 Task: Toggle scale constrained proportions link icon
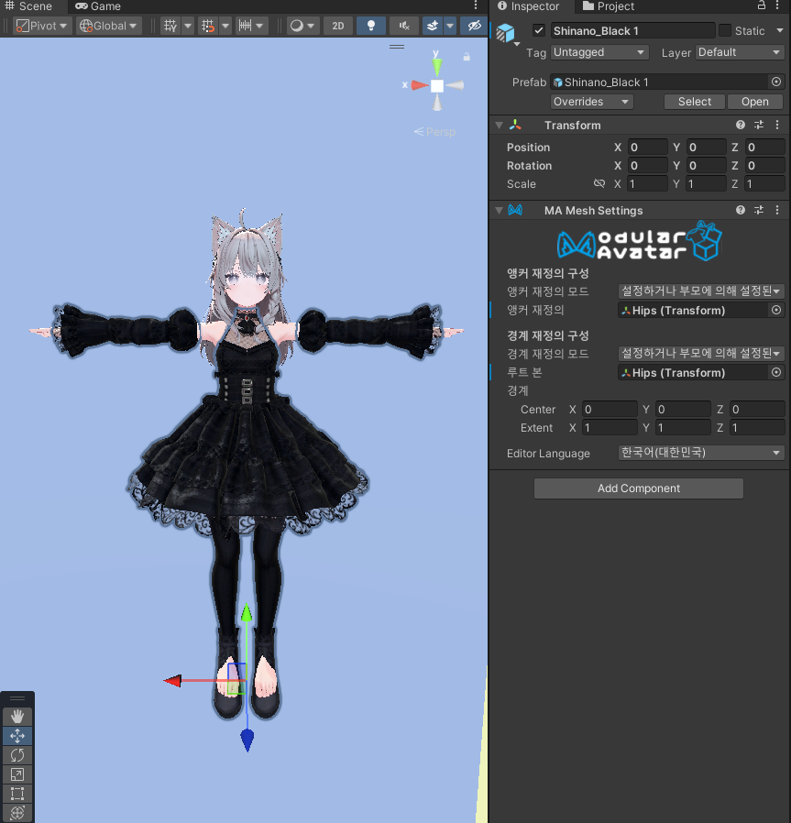click(x=599, y=183)
